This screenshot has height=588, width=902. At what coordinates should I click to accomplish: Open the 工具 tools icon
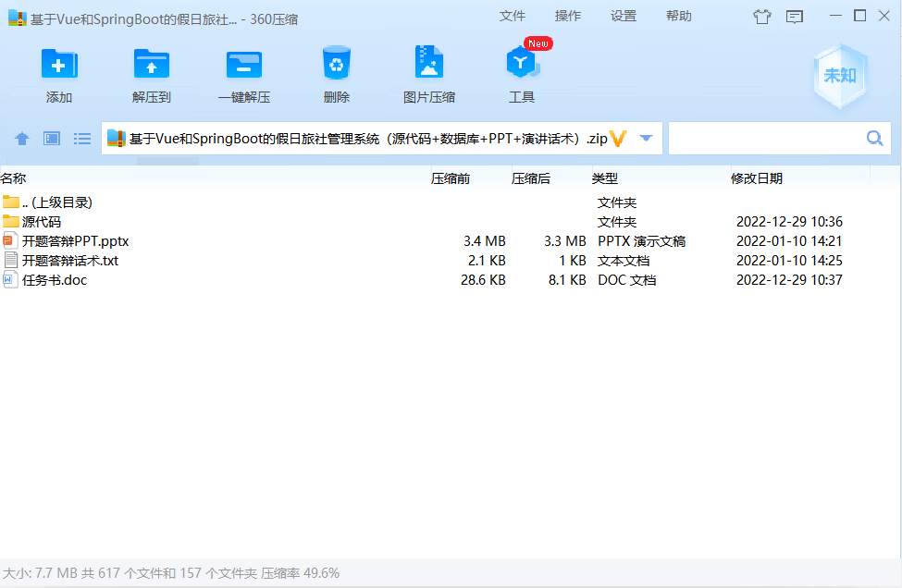(x=521, y=63)
